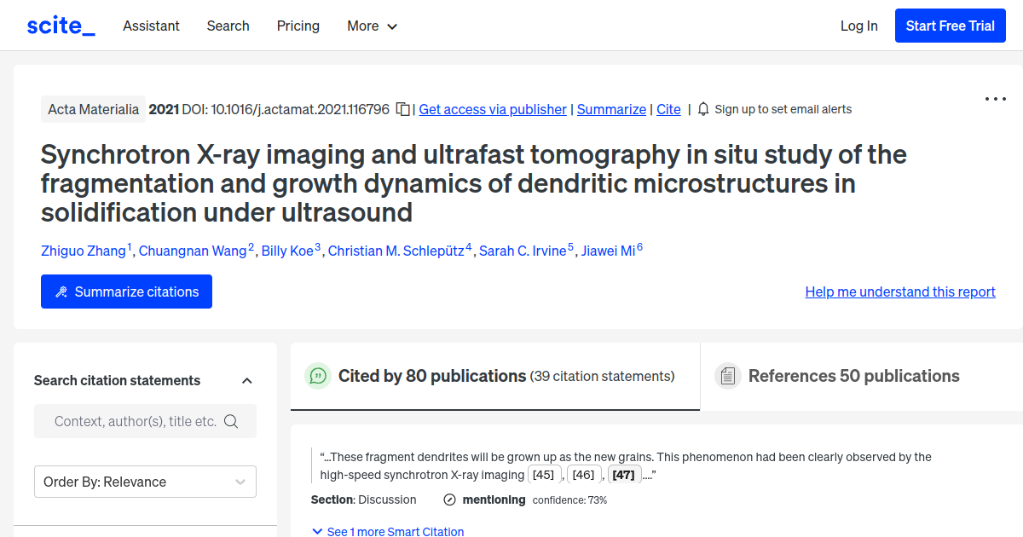
Task: Switch to the References 50 publications tab
Action: 853,375
